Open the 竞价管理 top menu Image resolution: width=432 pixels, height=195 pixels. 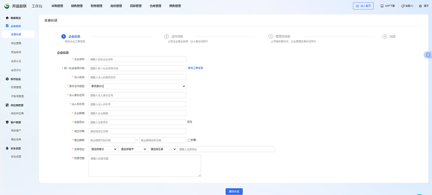116,6
